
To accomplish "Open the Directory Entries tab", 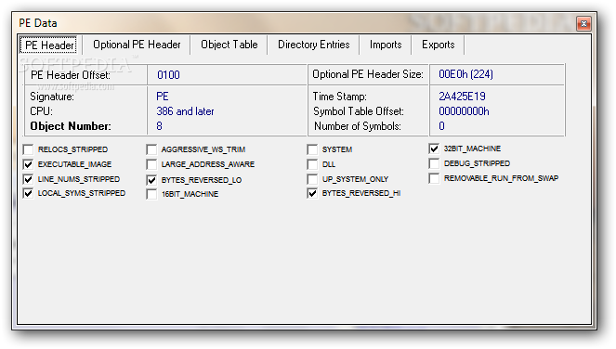I will pos(313,45).
